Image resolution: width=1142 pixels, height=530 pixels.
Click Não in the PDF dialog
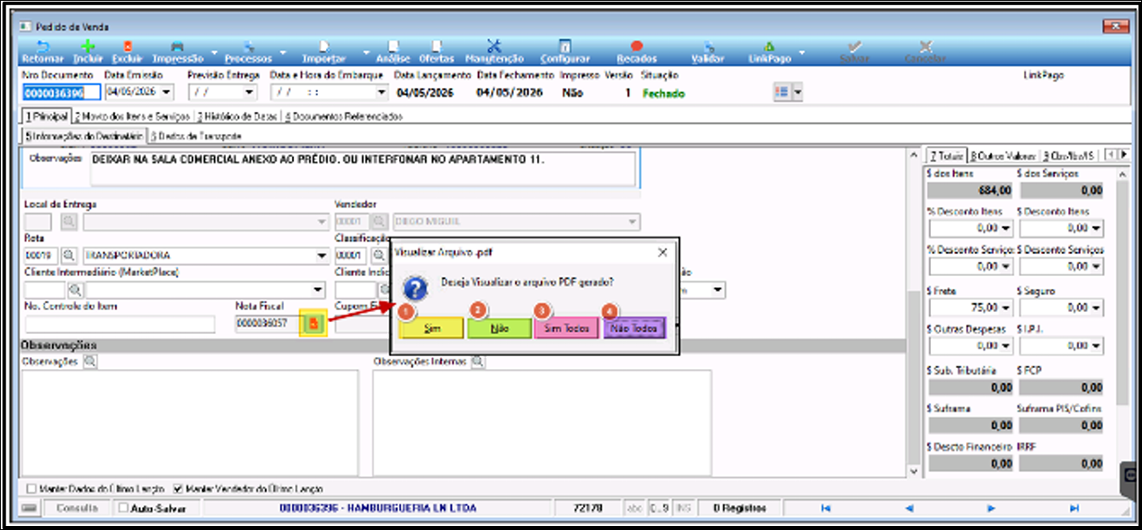click(x=500, y=328)
